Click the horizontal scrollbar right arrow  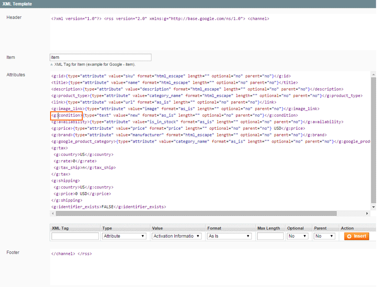tap(366, 213)
